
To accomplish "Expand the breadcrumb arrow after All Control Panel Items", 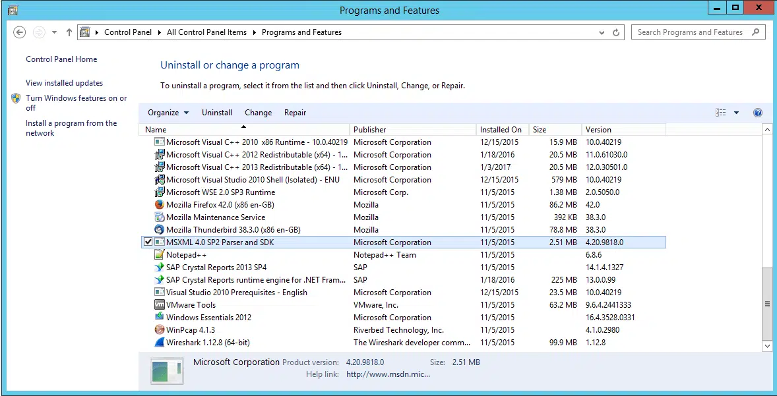I will click(254, 33).
